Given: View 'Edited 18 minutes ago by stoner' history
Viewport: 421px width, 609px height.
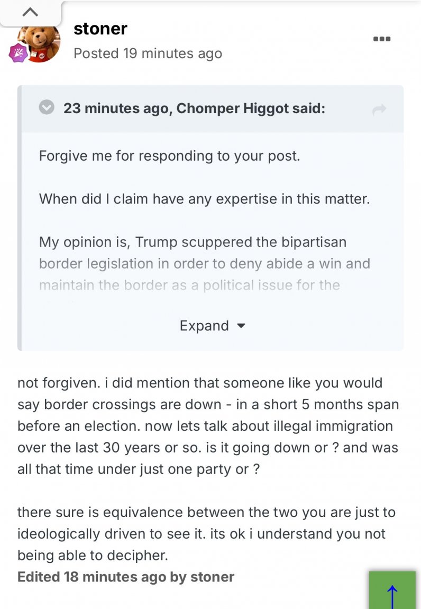Looking at the screenshot, I should pyautogui.click(x=125, y=577).
